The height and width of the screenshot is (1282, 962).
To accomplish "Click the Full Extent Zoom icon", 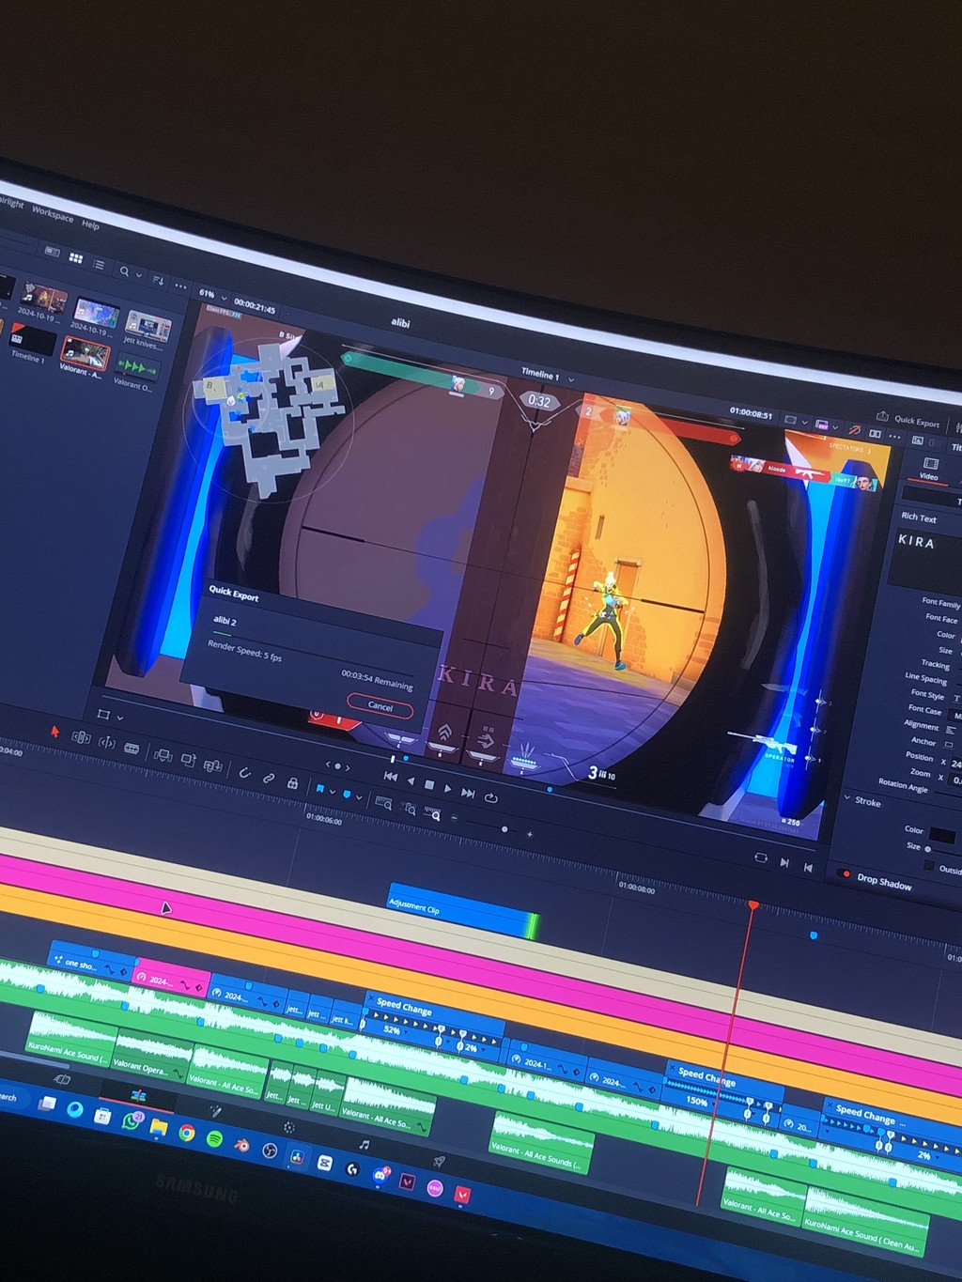I will (x=383, y=802).
